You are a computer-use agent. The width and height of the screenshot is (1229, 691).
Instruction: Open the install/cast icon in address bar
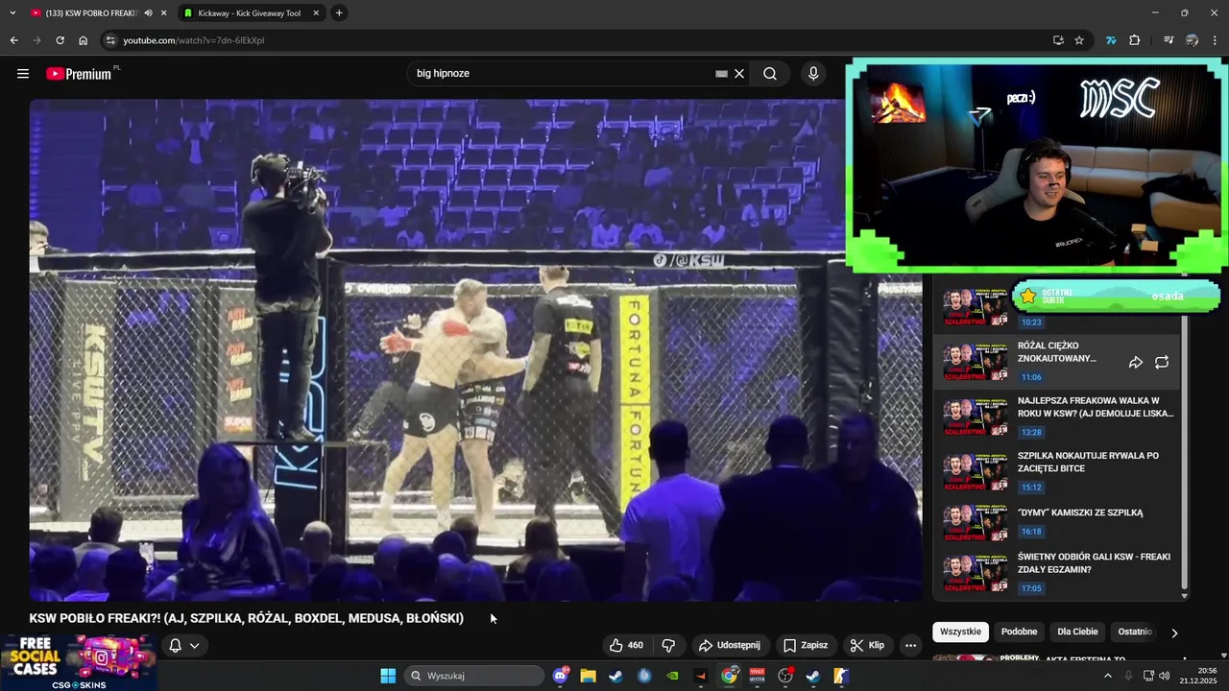(x=1058, y=40)
